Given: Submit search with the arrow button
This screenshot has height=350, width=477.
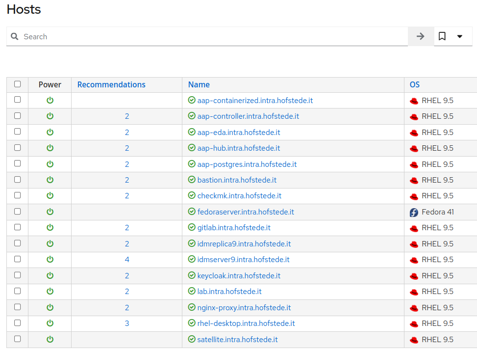Looking at the screenshot, I should click(x=420, y=36).
